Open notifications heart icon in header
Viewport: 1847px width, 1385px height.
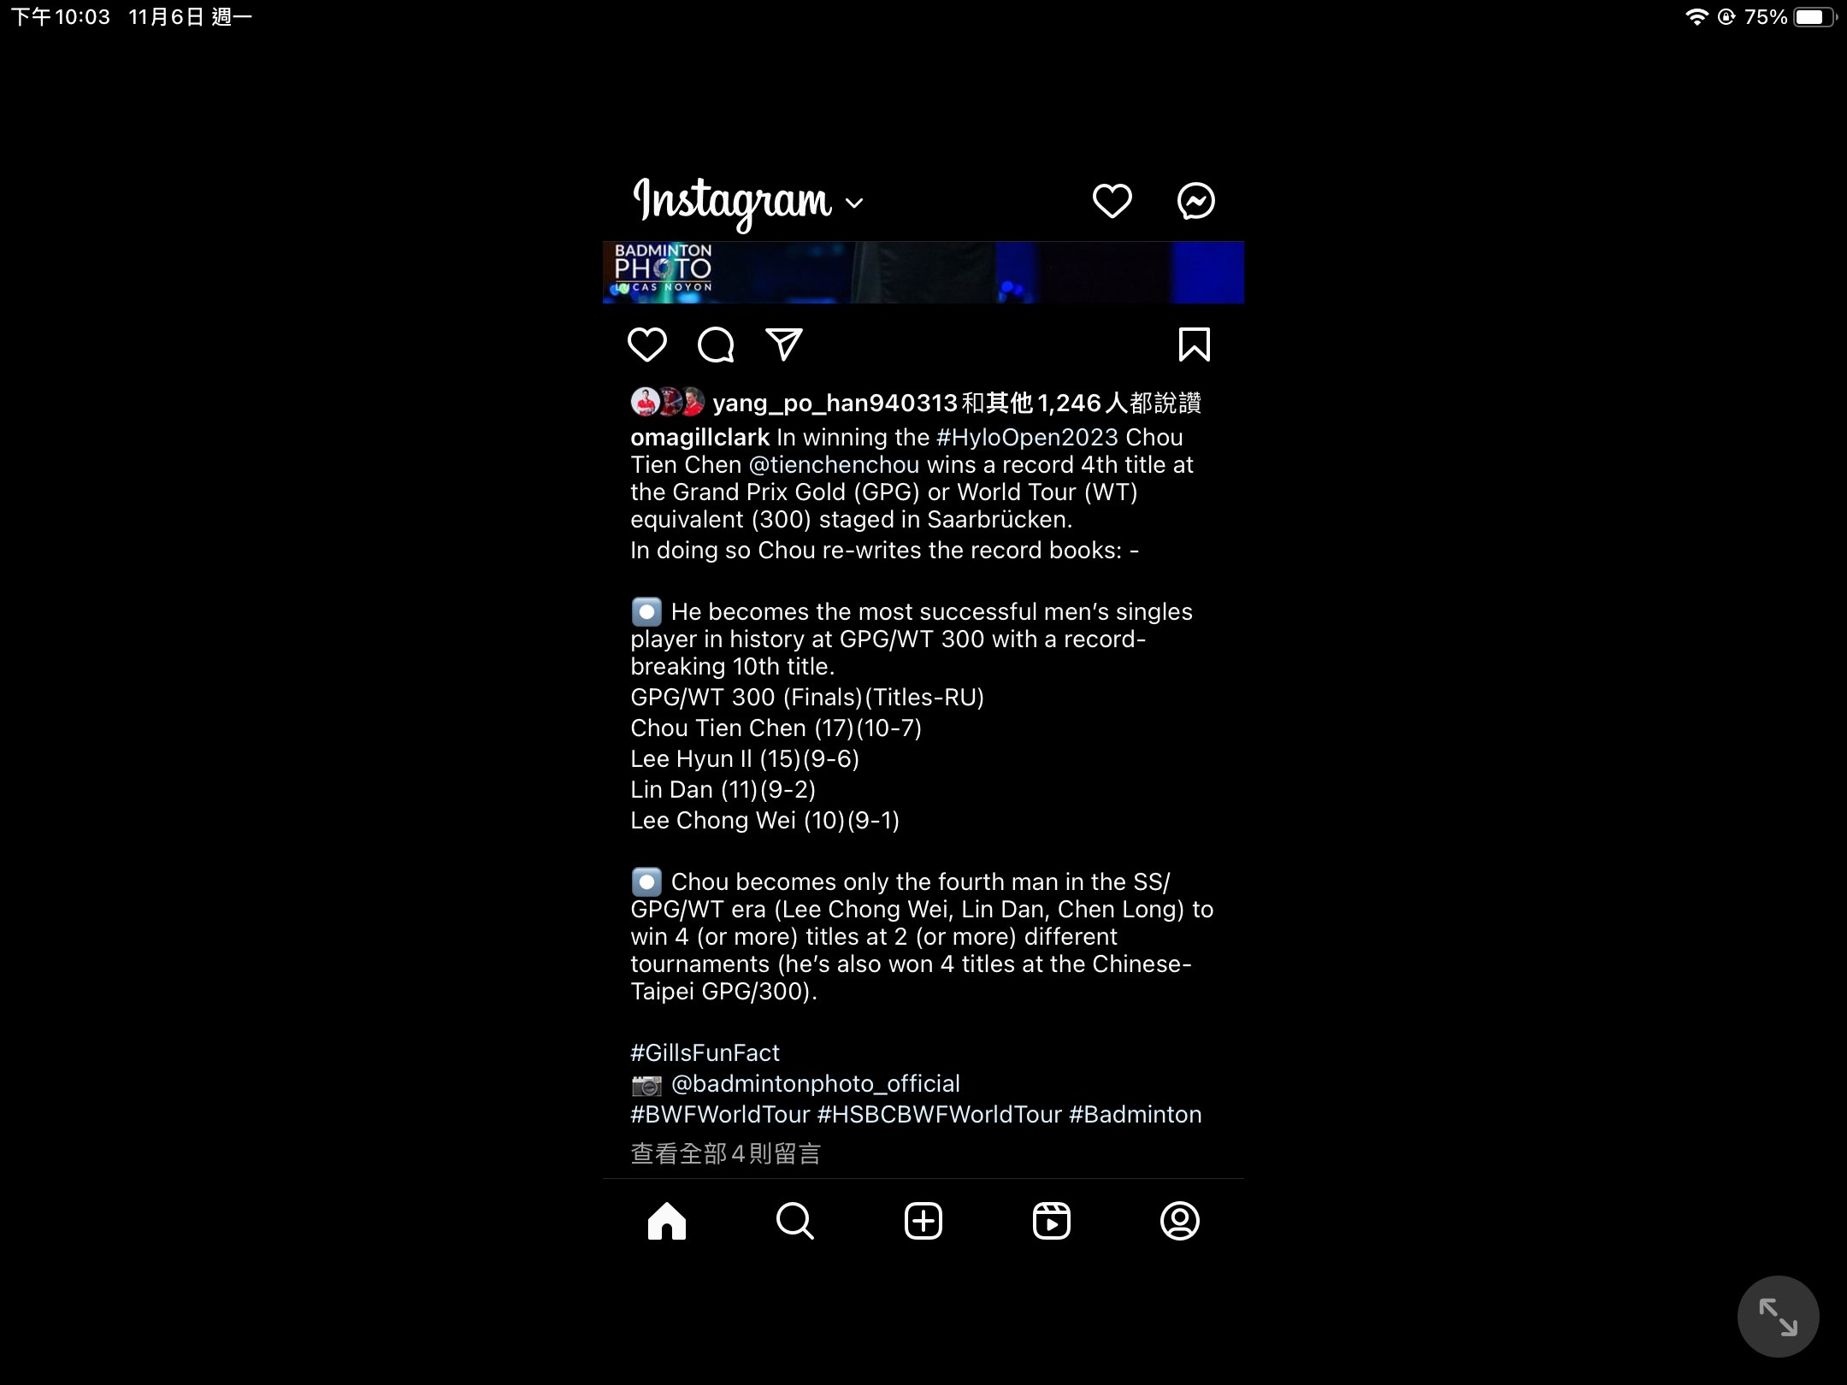1112,201
